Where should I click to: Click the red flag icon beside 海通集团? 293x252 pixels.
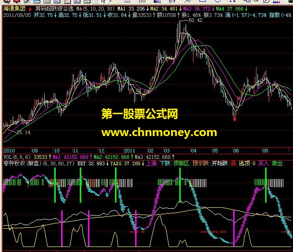point(30,9)
